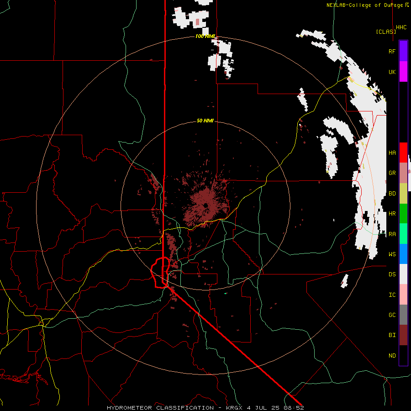Viewport: 411px width, 411px height.
Task: Click the blue WS legend color swatch
Action: point(403,254)
